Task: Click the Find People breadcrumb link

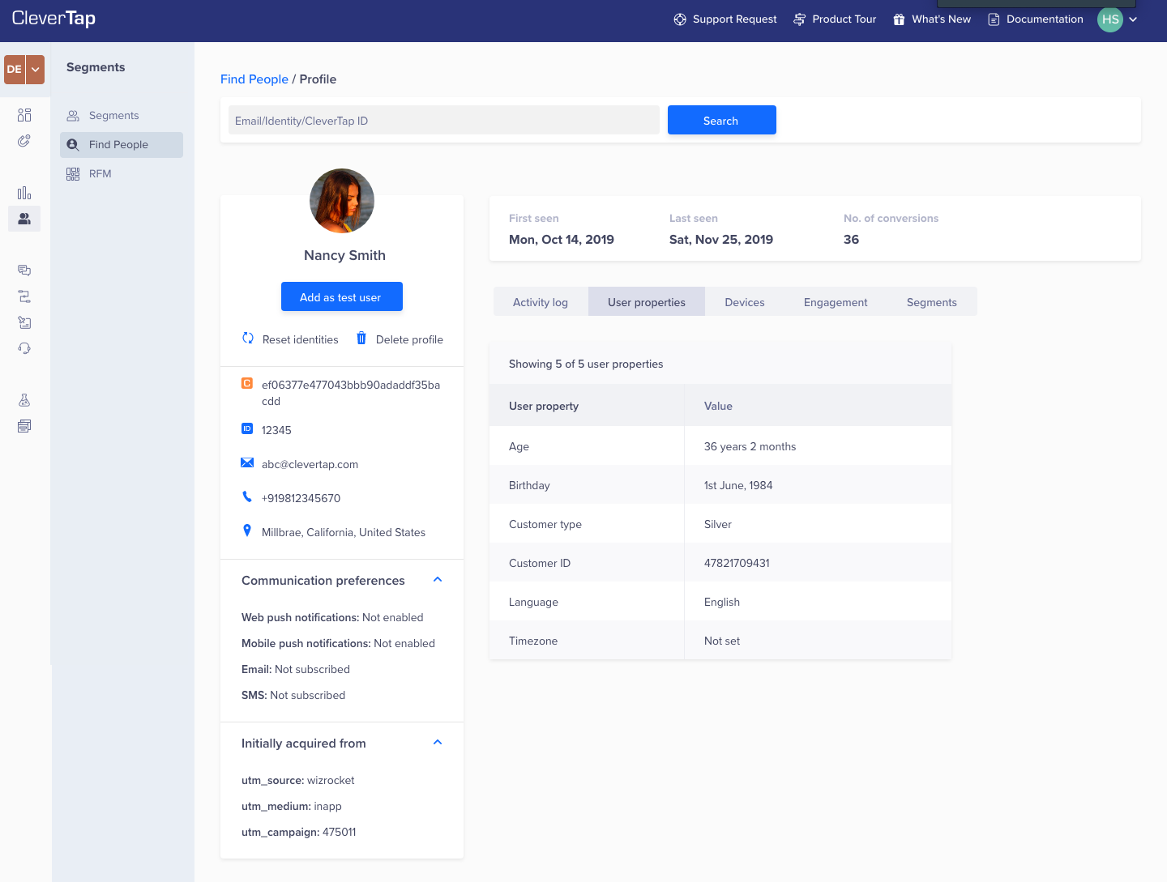Action: tap(254, 79)
